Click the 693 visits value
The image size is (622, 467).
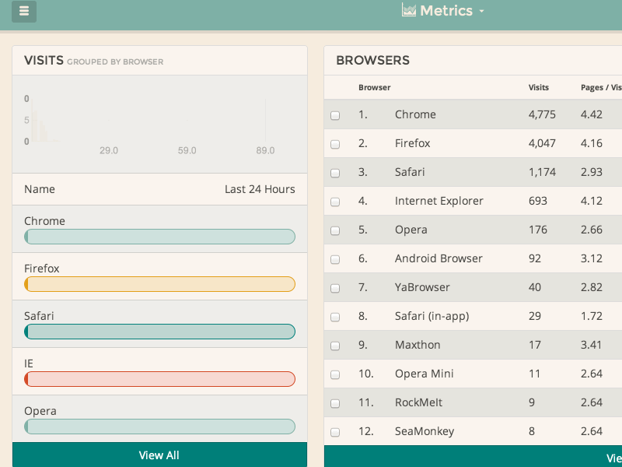[537, 201]
